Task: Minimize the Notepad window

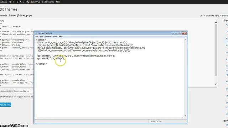Action: tap(174, 33)
